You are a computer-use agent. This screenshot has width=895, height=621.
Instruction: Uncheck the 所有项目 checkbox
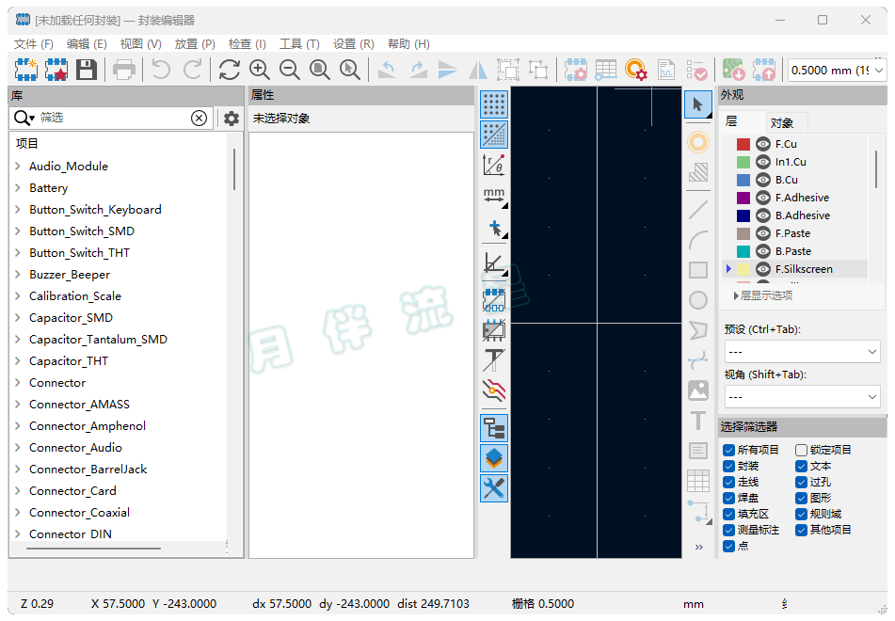[x=729, y=450]
